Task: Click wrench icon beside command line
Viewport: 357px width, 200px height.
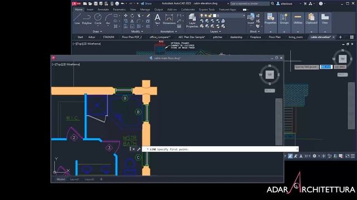Action: pos(139,149)
